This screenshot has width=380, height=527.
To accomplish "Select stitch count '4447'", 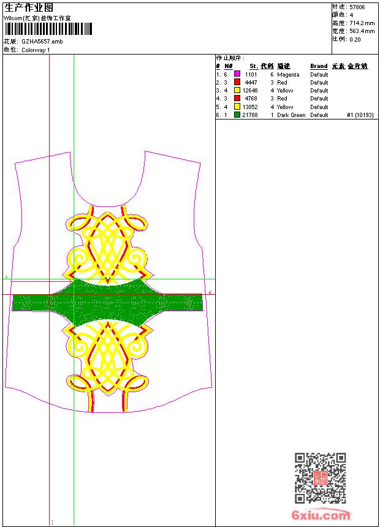I will (251, 82).
